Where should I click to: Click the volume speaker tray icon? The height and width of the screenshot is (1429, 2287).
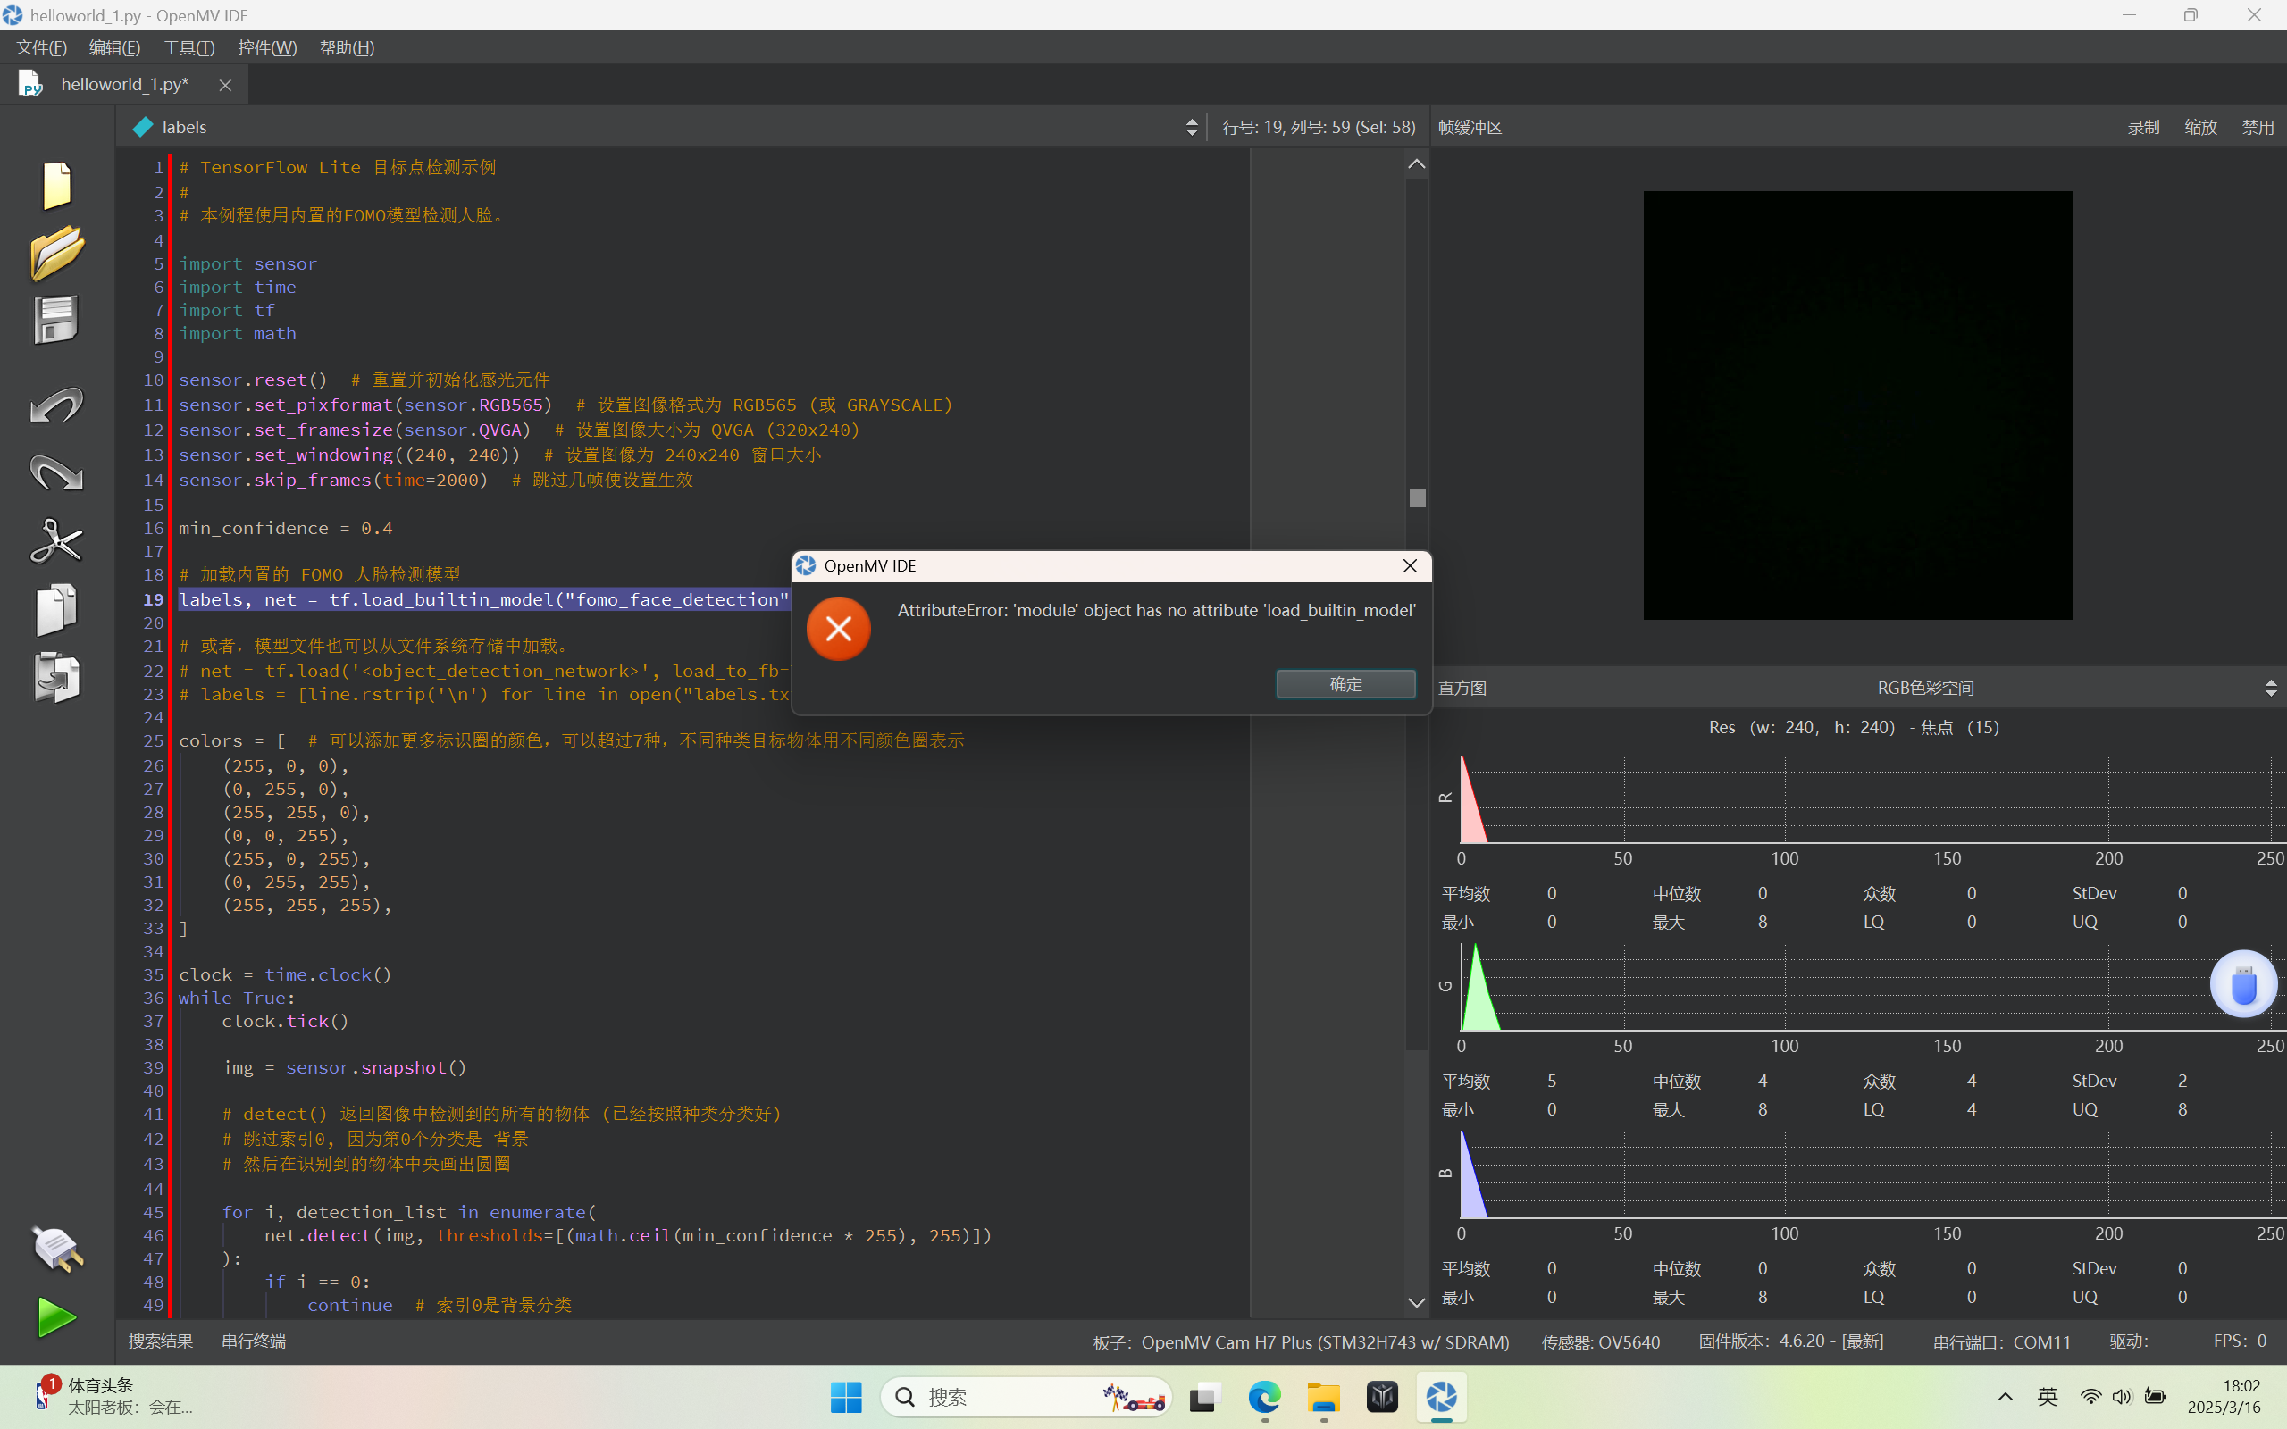pos(2122,1397)
